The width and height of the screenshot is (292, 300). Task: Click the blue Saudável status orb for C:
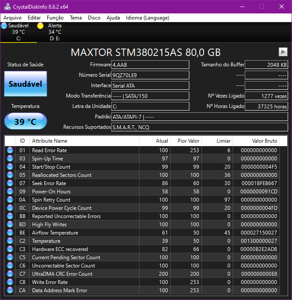[4, 26]
